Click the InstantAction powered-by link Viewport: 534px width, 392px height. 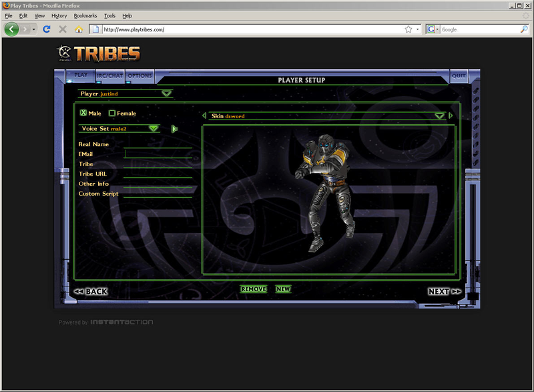click(121, 322)
